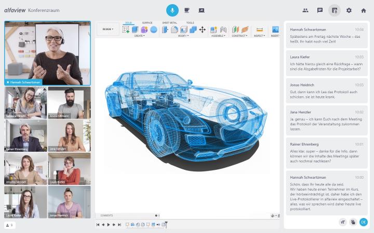
Task: Copy the transcript with copy icon
Action: click(x=353, y=222)
